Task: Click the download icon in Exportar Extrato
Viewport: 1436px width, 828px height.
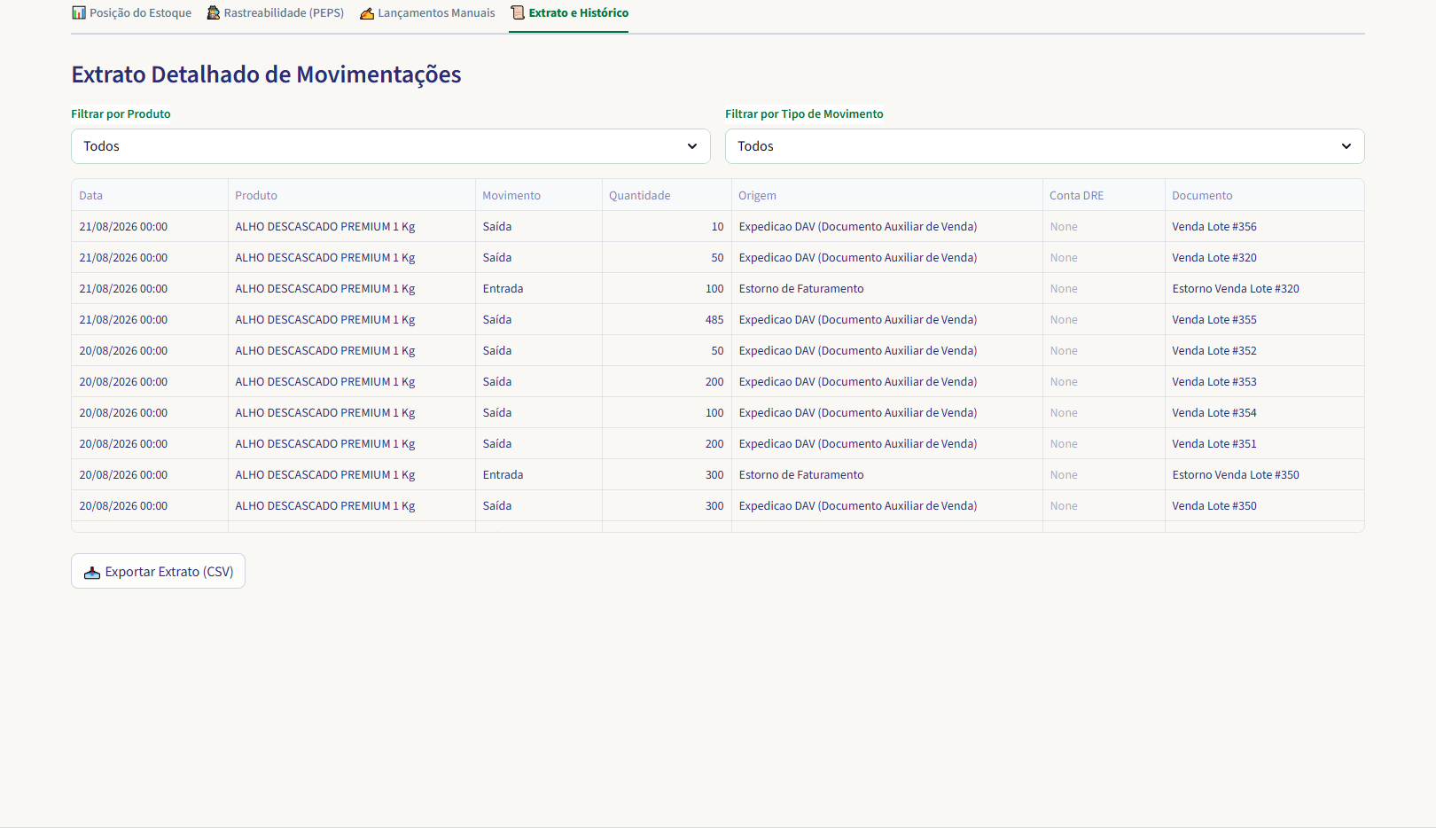Action: pos(92,572)
